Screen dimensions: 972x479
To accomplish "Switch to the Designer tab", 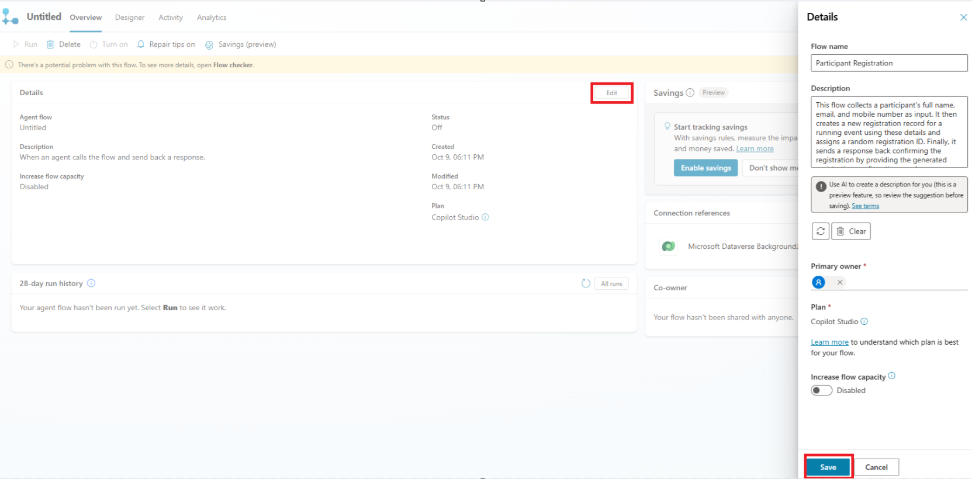I will (130, 18).
